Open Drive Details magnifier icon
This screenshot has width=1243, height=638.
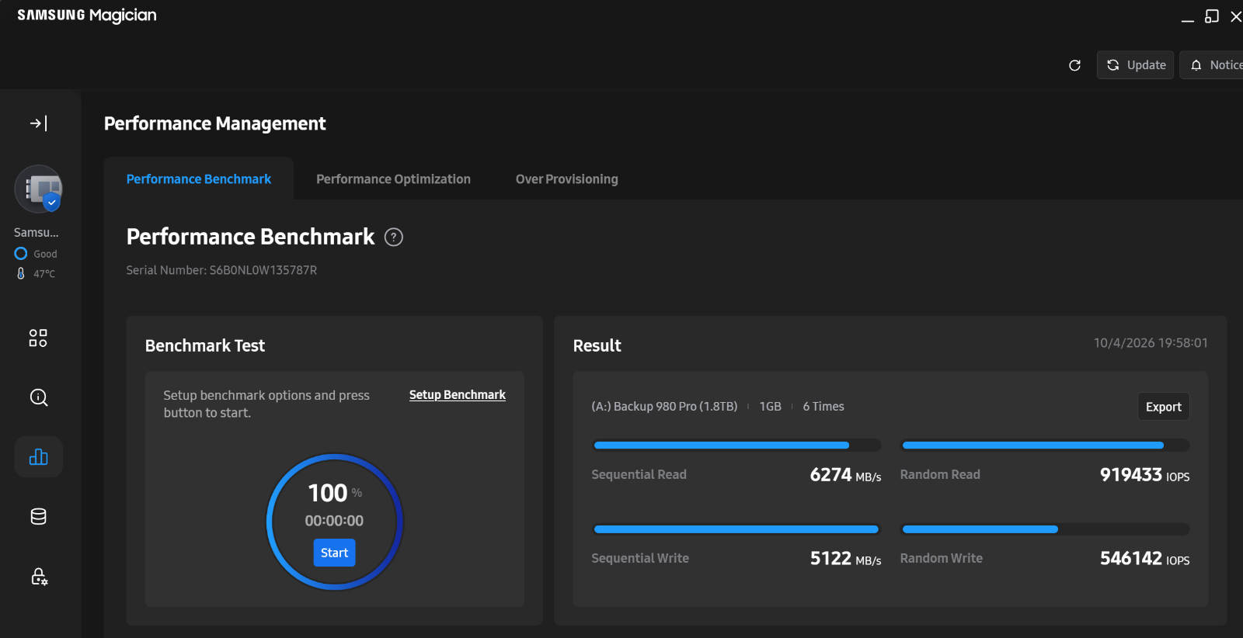click(x=39, y=397)
